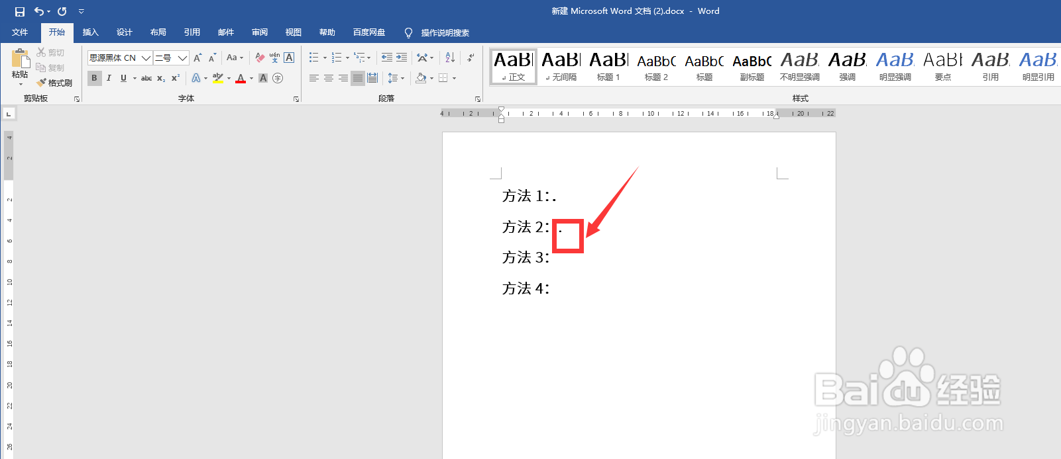This screenshot has height=459, width=1061.
Task: Decrease font size with shrink font icon
Action: coord(212,58)
